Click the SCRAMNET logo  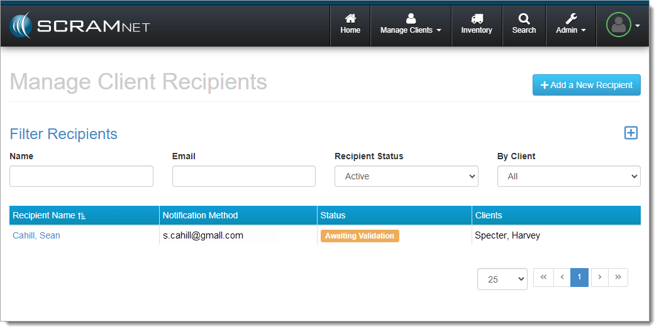coord(79,26)
